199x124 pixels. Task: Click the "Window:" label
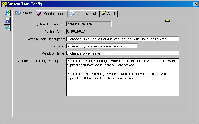tap(58, 46)
